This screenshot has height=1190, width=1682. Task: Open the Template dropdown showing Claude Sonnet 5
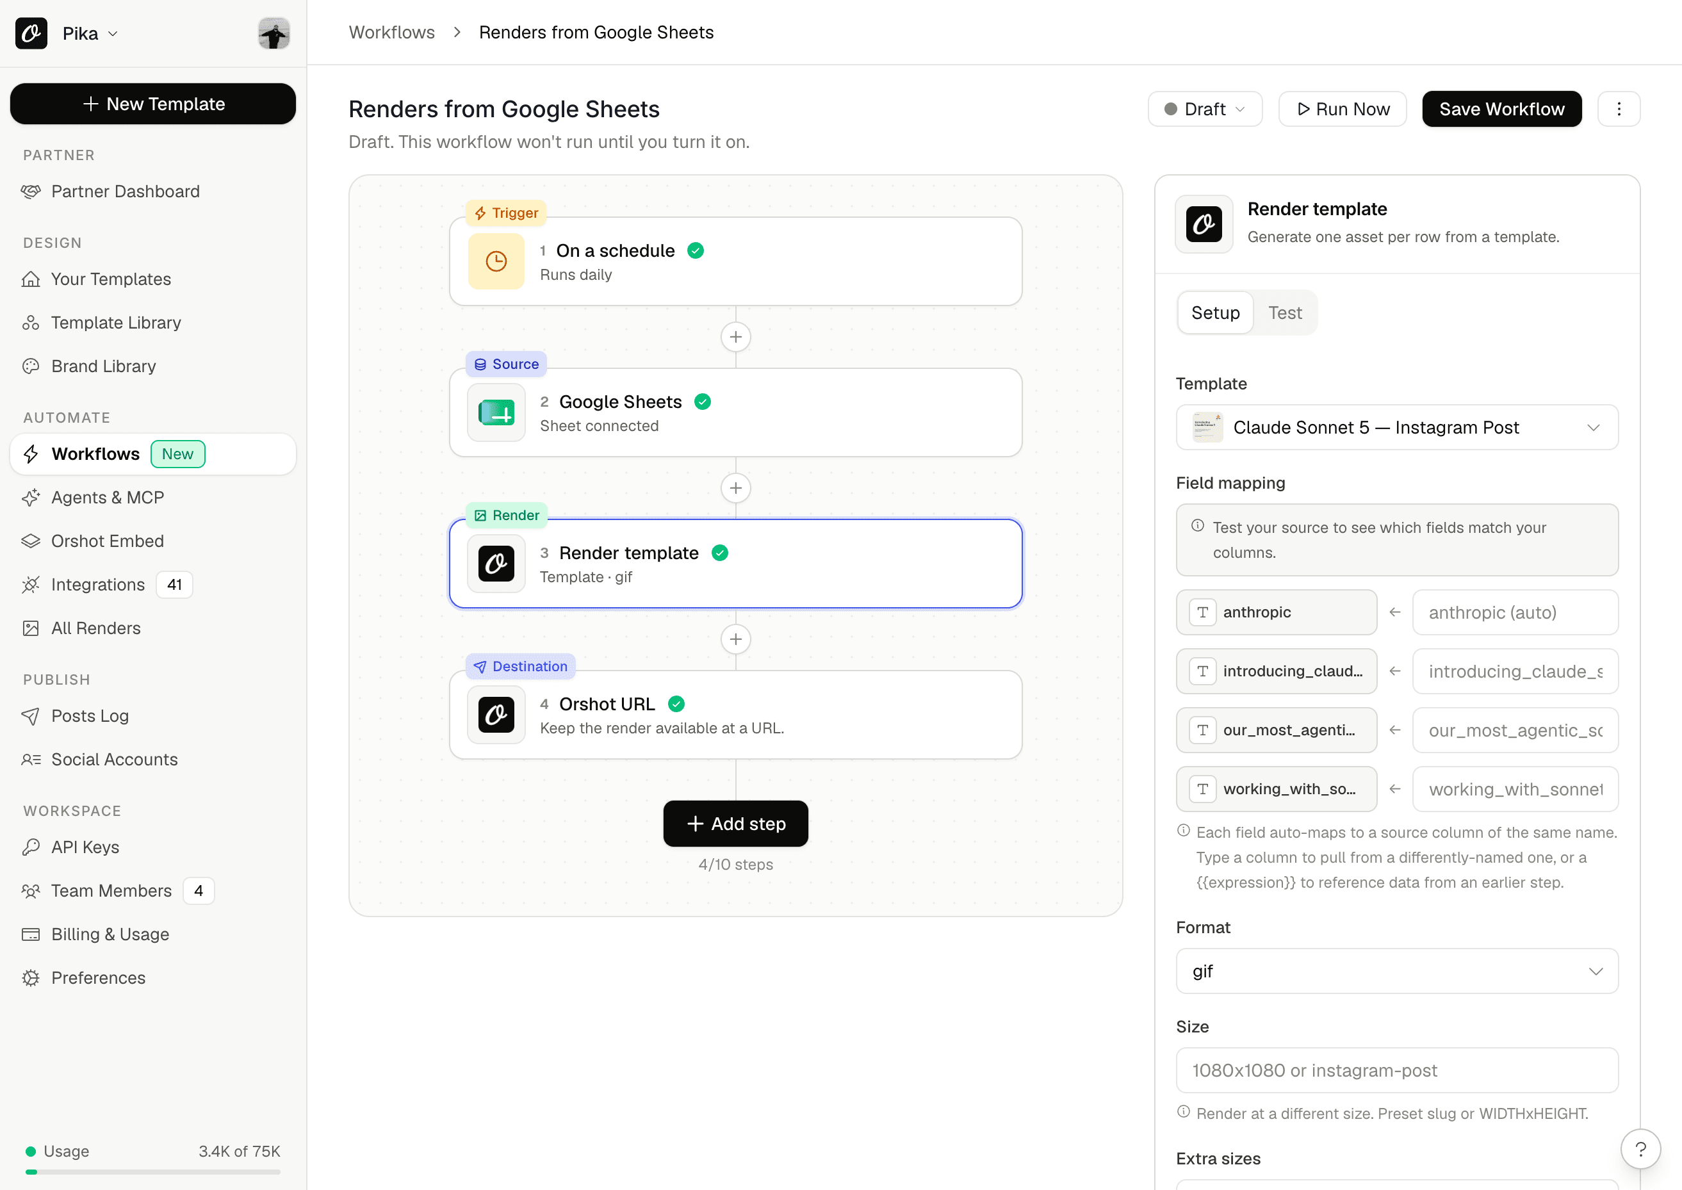click(1397, 428)
